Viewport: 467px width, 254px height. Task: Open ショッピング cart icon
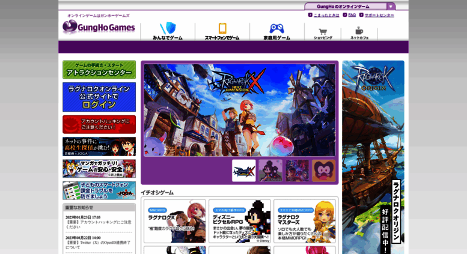coord(323,34)
